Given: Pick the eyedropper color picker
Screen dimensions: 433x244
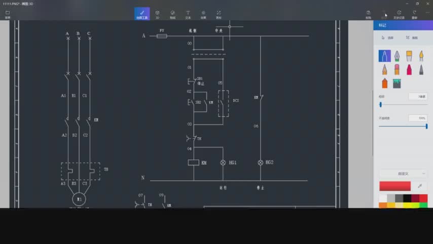Looking at the screenshot, I should pos(420,186).
